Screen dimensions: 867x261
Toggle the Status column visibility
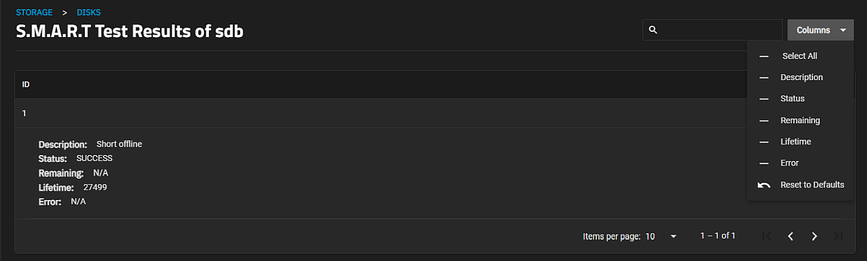(800, 99)
